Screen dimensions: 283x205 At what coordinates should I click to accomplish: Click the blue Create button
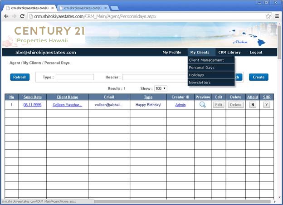tap(259, 77)
